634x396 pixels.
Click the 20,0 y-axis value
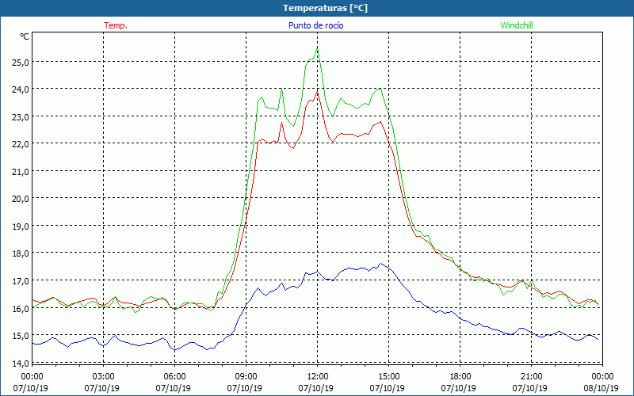pyautogui.click(x=21, y=199)
